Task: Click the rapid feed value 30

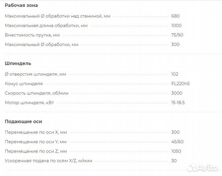Action: tap(174, 161)
